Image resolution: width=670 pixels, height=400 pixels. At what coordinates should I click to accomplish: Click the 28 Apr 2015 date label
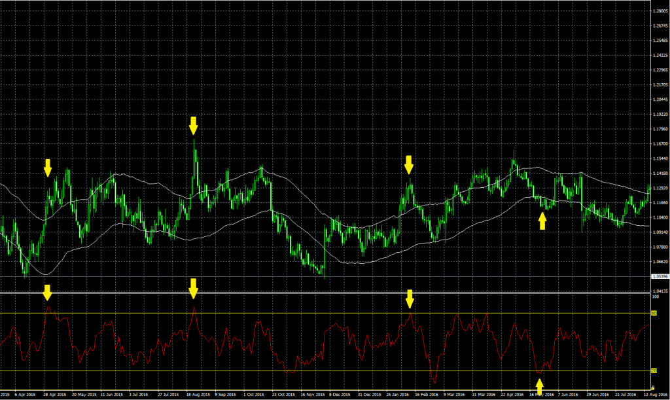point(55,395)
